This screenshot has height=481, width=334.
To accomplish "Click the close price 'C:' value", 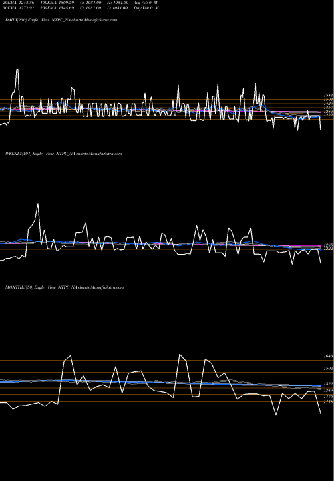I will coord(91,8).
